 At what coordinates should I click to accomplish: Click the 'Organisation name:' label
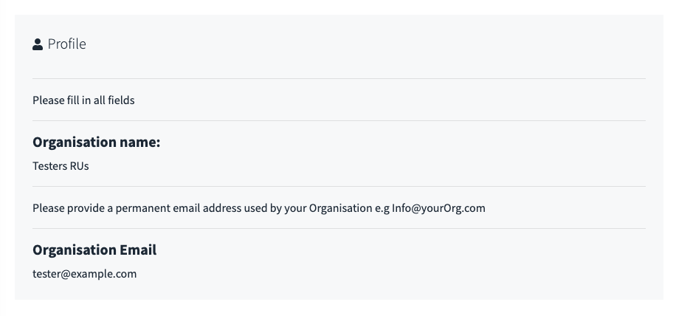point(96,142)
